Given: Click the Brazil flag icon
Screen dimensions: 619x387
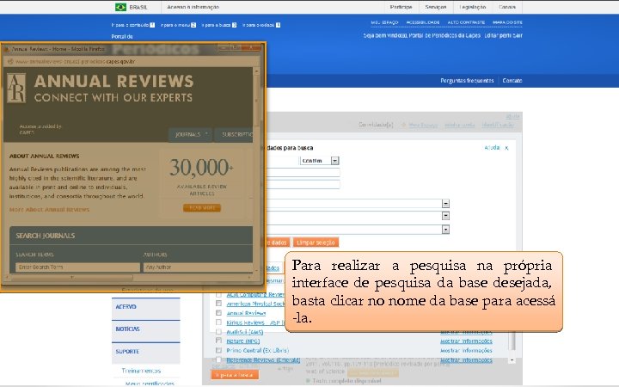Looking at the screenshot, I should coord(120,7).
